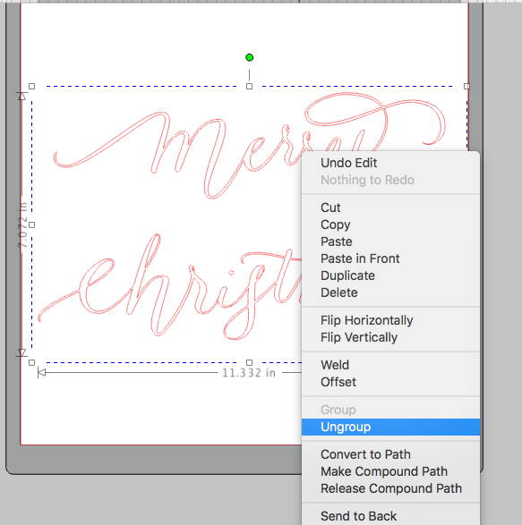The width and height of the screenshot is (522, 525).
Task: Select Release Compound Path
Action: 390,488
